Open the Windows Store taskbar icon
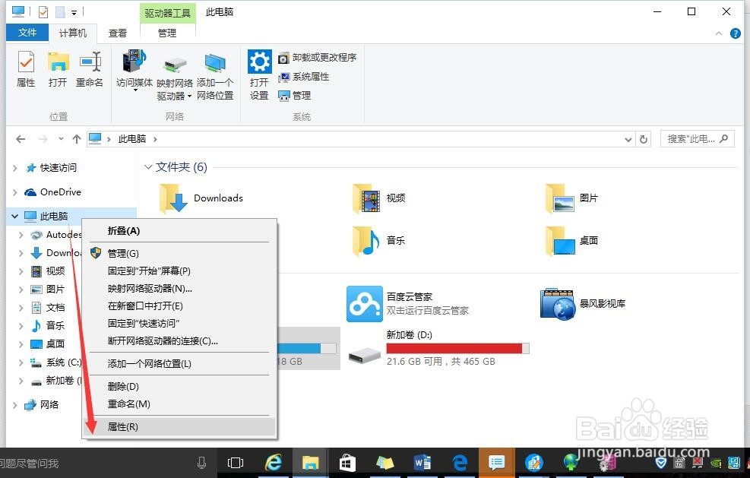The width and height of the screenshot is (750, 478). click(347, 462)
